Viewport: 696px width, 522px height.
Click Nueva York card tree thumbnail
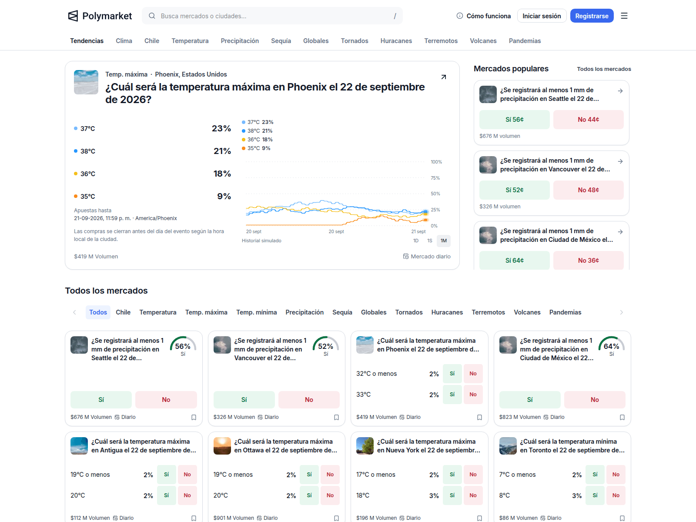[x=365, y=446]
